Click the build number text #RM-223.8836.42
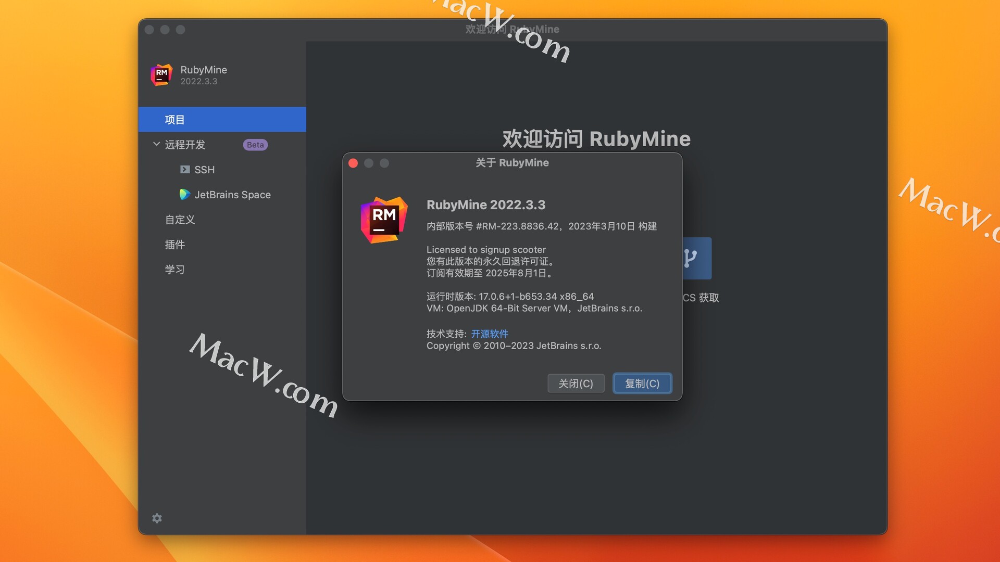 tap(517, 226)
